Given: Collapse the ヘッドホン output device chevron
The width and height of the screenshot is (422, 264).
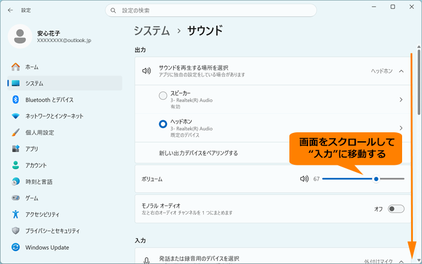Looking at the screenshot, I should pos(401,71).
